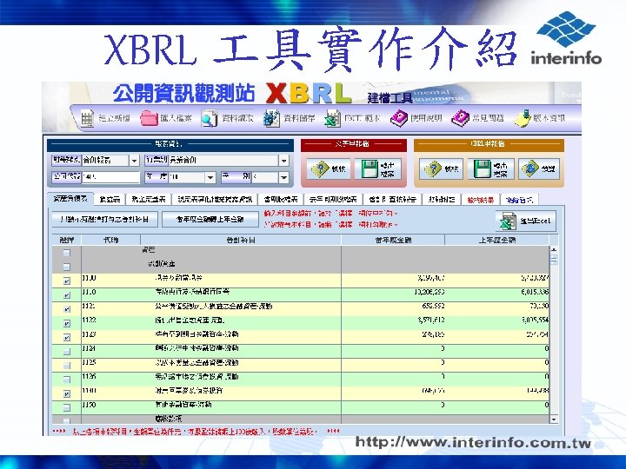
Task: Check the first gray 資產 header row box
Action: [67, 253]
